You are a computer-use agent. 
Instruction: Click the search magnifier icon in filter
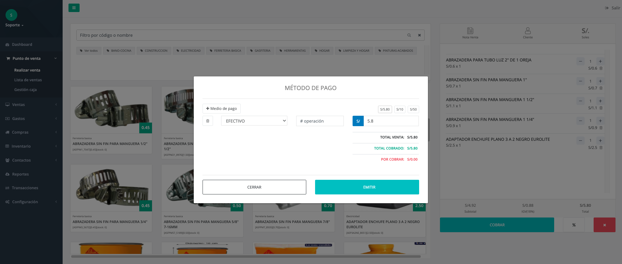coord(409,35)
